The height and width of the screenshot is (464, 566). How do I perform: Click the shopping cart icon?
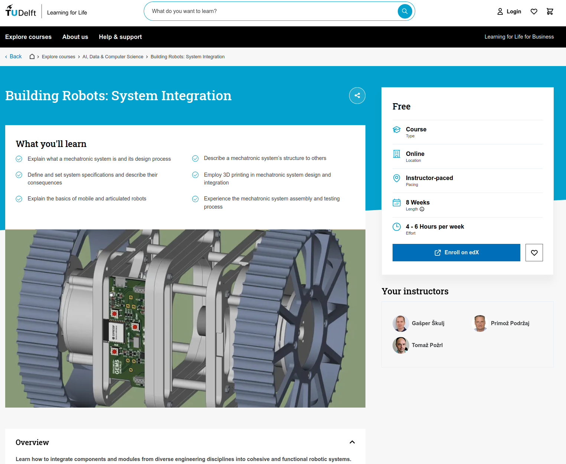point(550,12)
